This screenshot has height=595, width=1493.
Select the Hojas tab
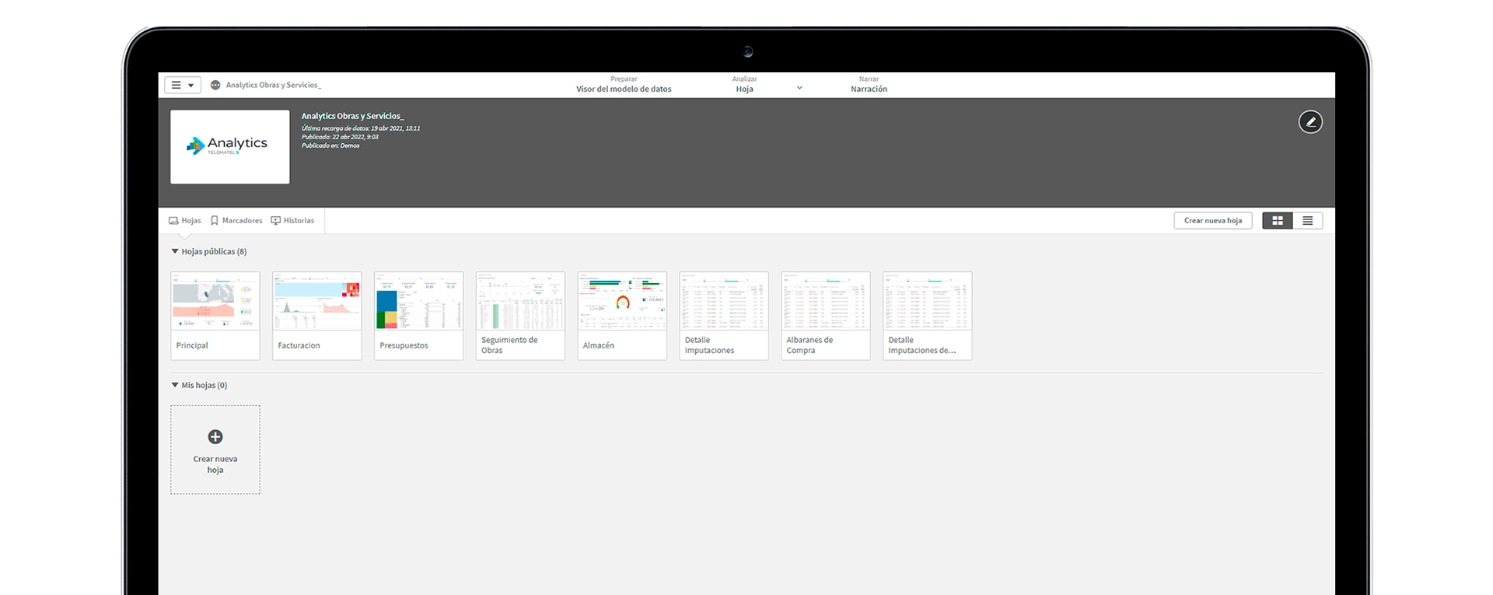coord(185,221)
